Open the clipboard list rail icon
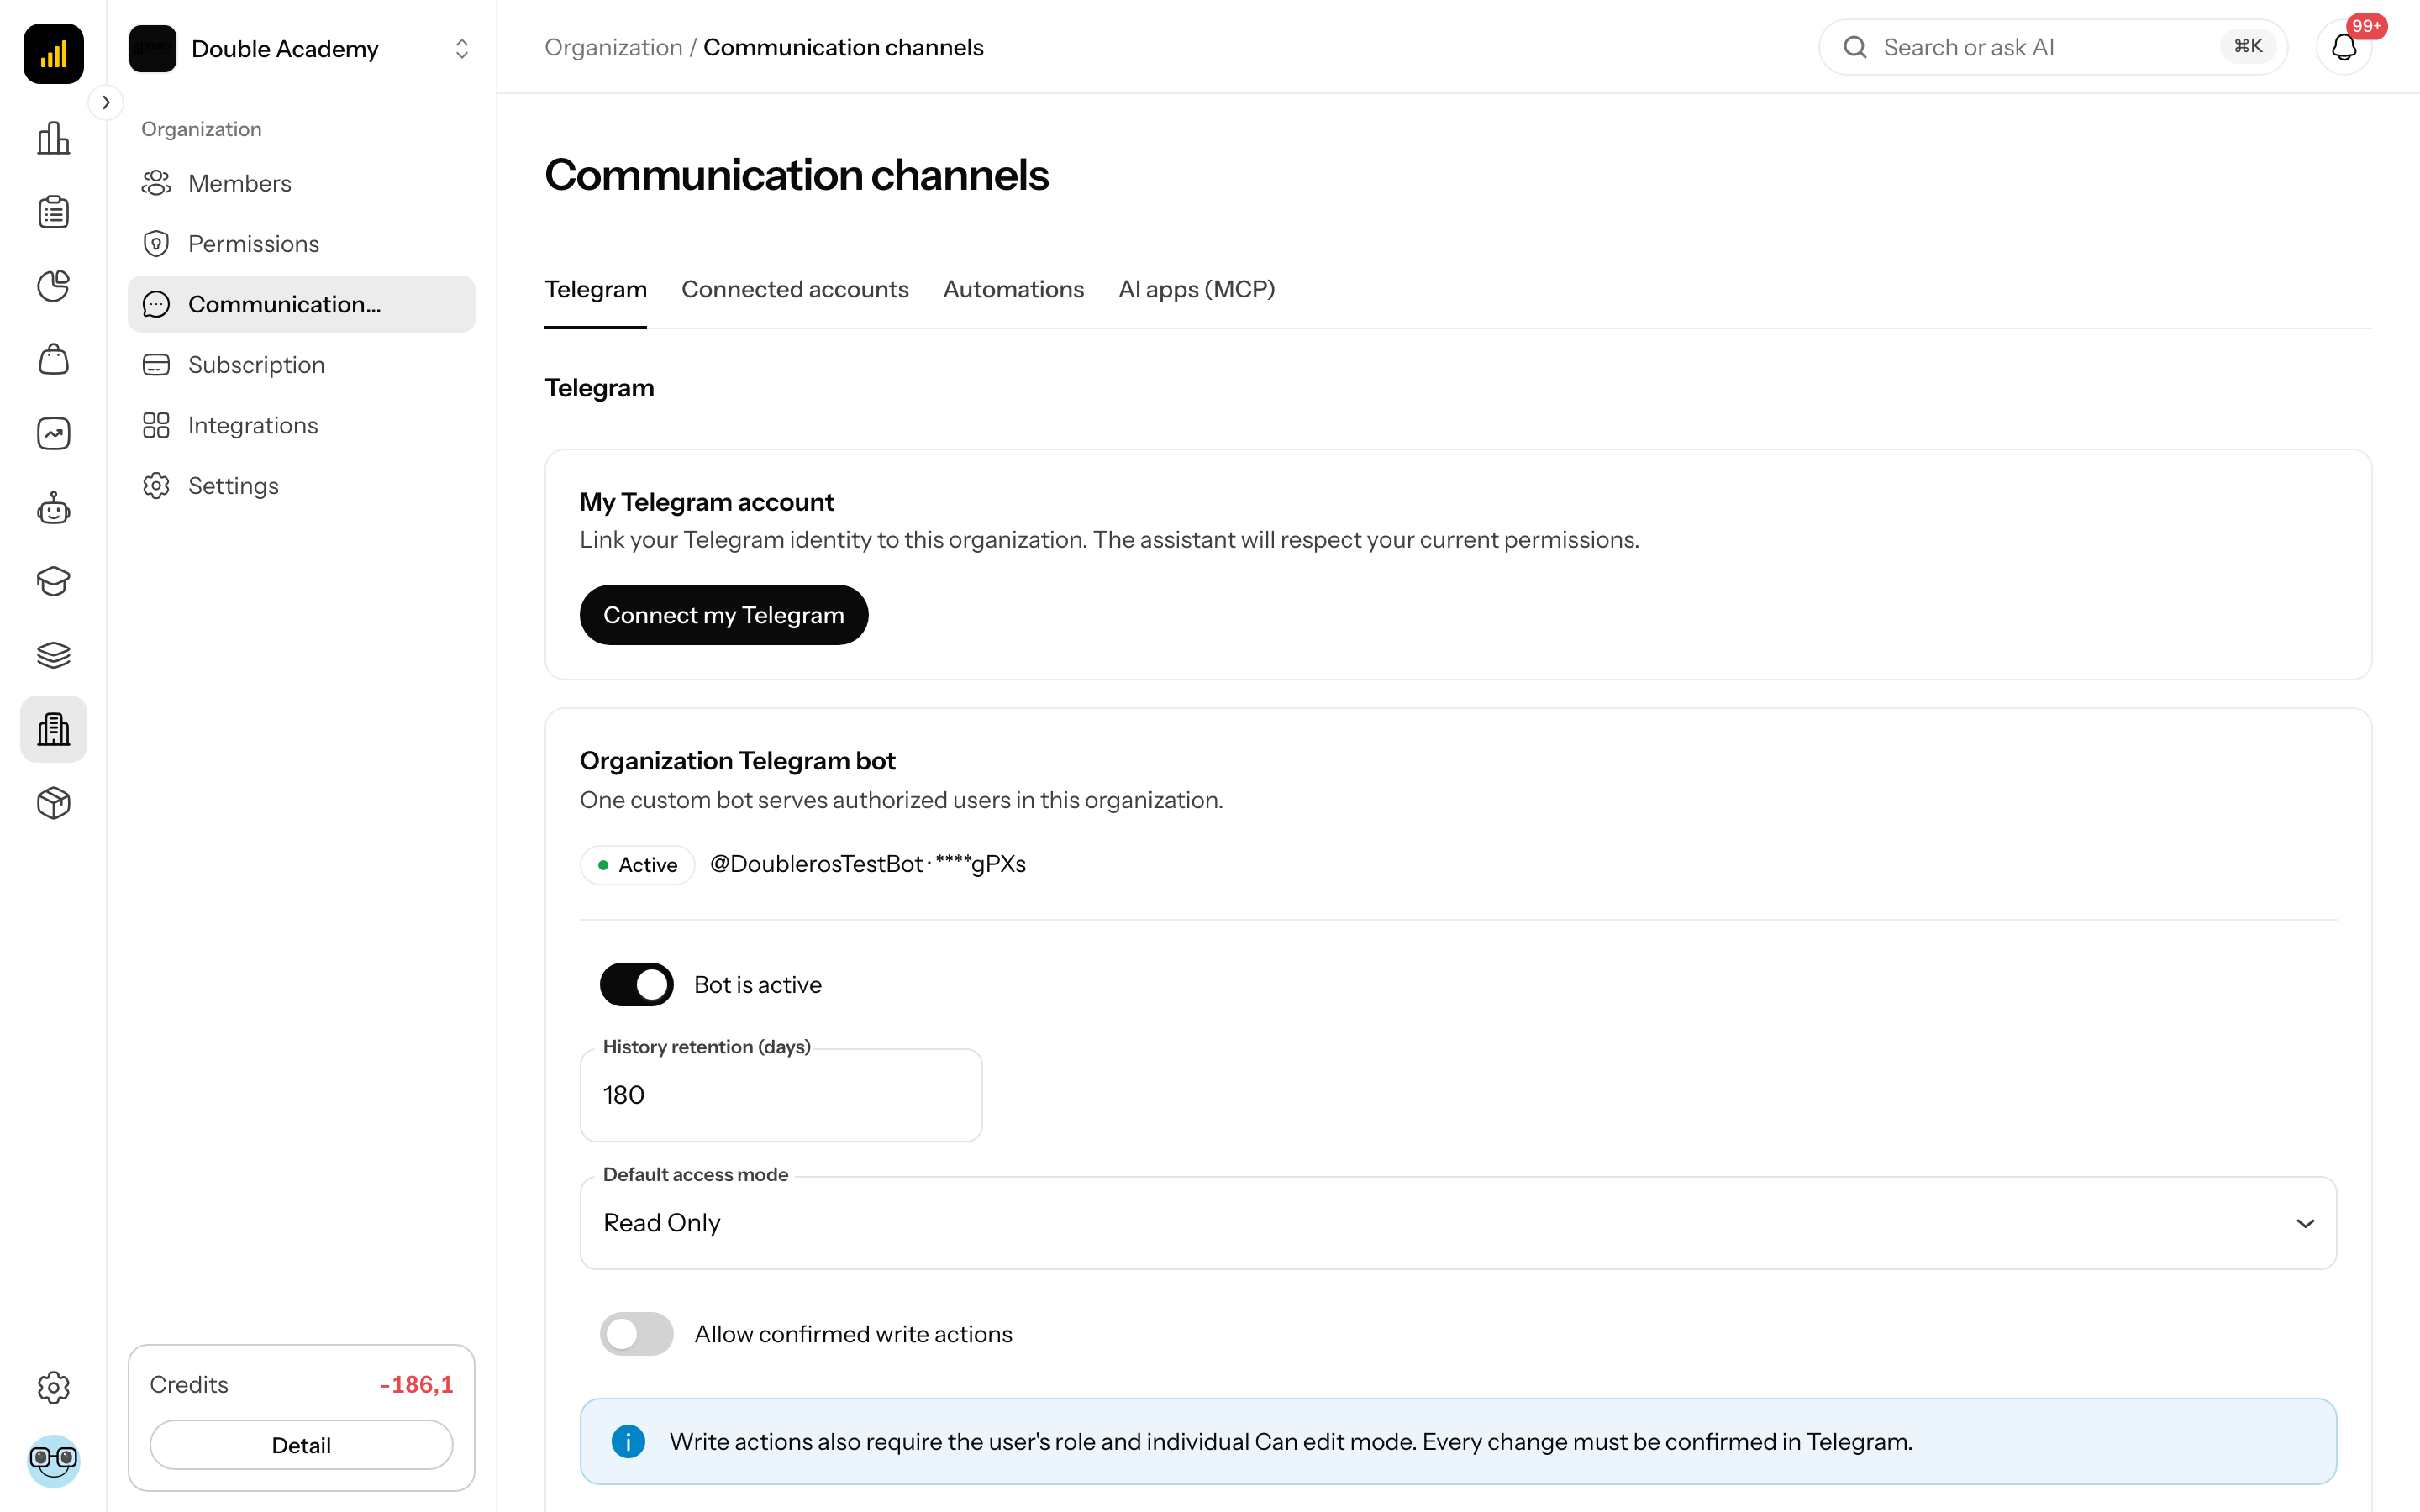Screen dimensions: 2420x1512 pyautogui.click(x=53, y=212)
